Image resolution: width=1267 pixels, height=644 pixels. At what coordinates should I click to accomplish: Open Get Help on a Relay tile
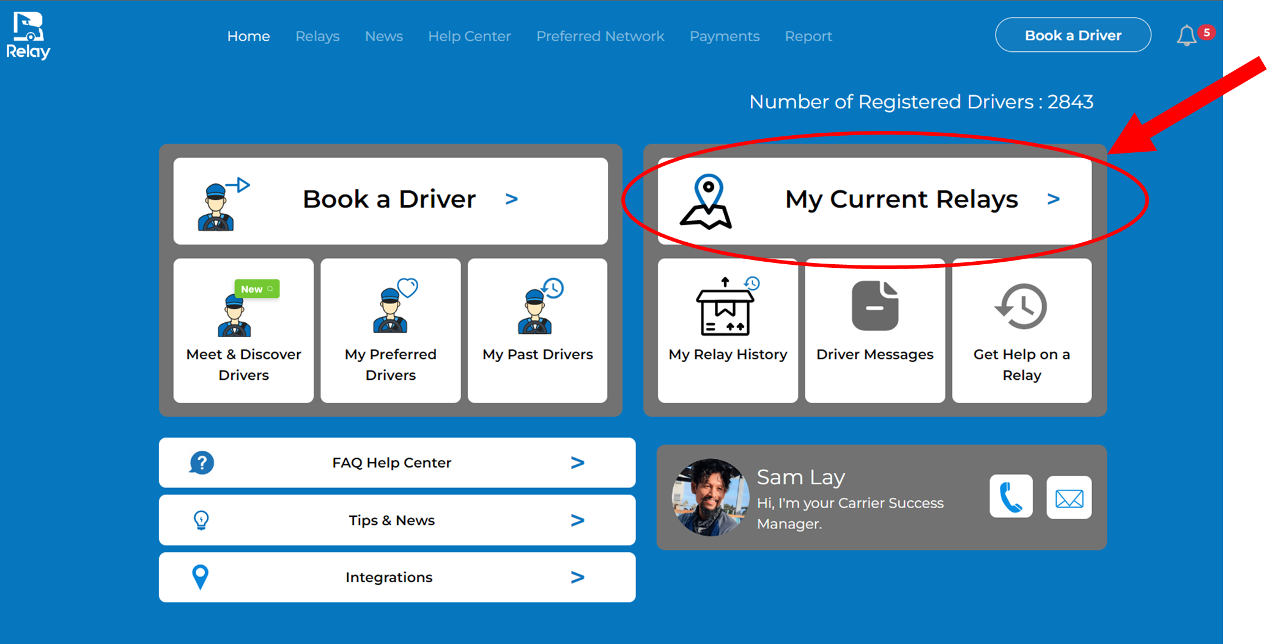pyautogui.click(x=1021, y=330)
